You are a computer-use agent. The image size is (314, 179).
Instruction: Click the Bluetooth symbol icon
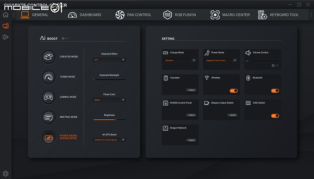tap(248, 78)
